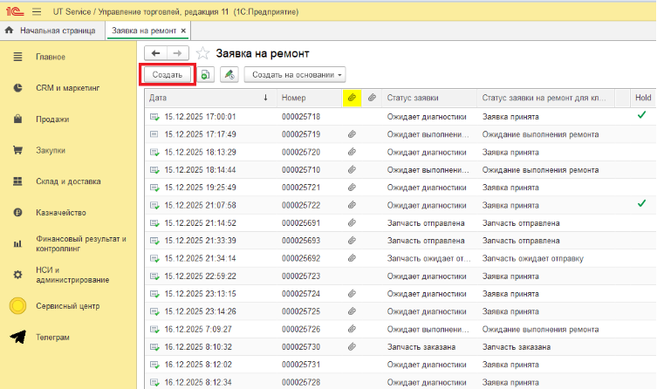Toggle Hold checkmark for request 000025722
The width and height of the screenshot is (657, 389).
click(641, 204)
